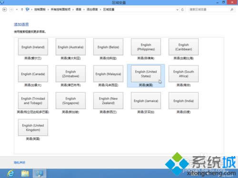238x178 pixels.
Task: Open the recent locations dropdown arrow
Action: pos(17,9)
